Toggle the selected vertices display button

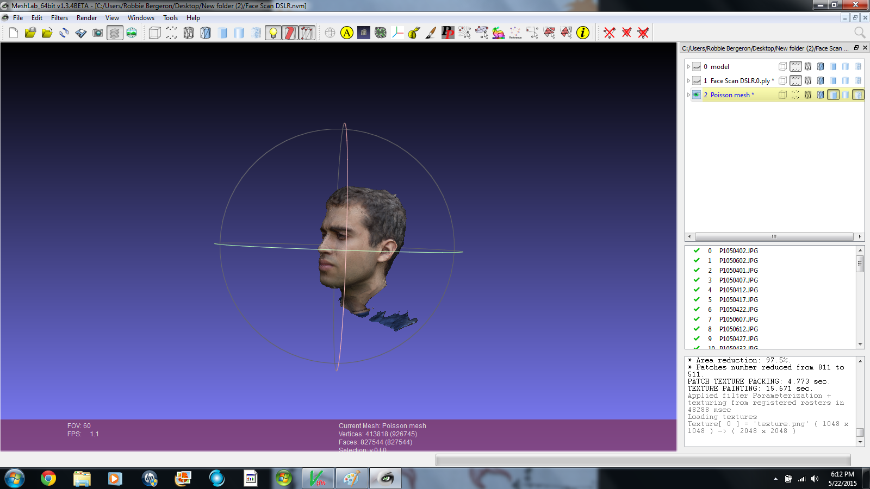pyautogui.click(x=307, y=33)
